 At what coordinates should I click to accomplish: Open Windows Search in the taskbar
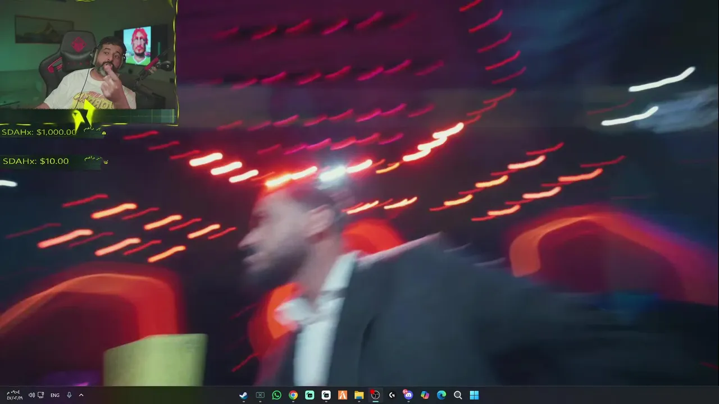click(x=458, y=395)
